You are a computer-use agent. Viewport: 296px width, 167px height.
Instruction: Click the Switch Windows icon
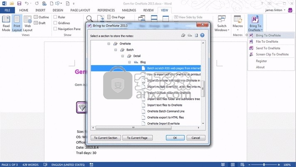[x=222, y=19]
